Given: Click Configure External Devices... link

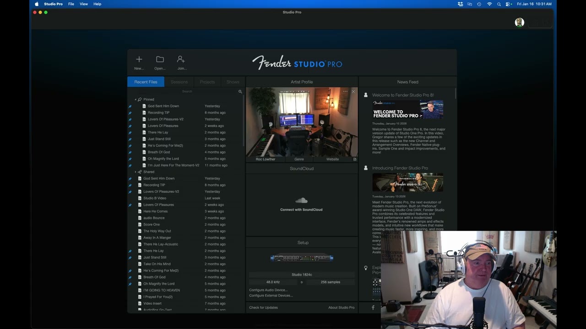Looking at the screenshot, I should point(271,296).
